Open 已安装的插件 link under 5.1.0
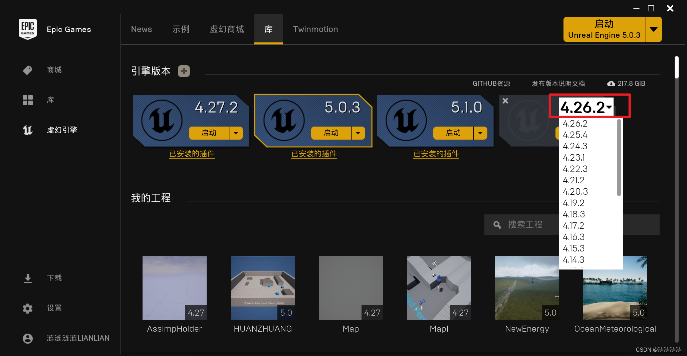The height and width of the screenshot is (356, 687). 436,154
